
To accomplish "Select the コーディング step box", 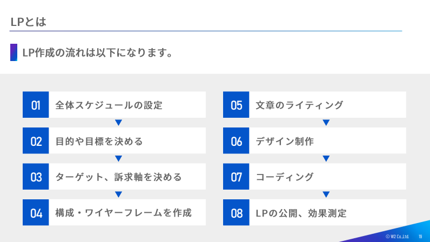I will point(314,177).
